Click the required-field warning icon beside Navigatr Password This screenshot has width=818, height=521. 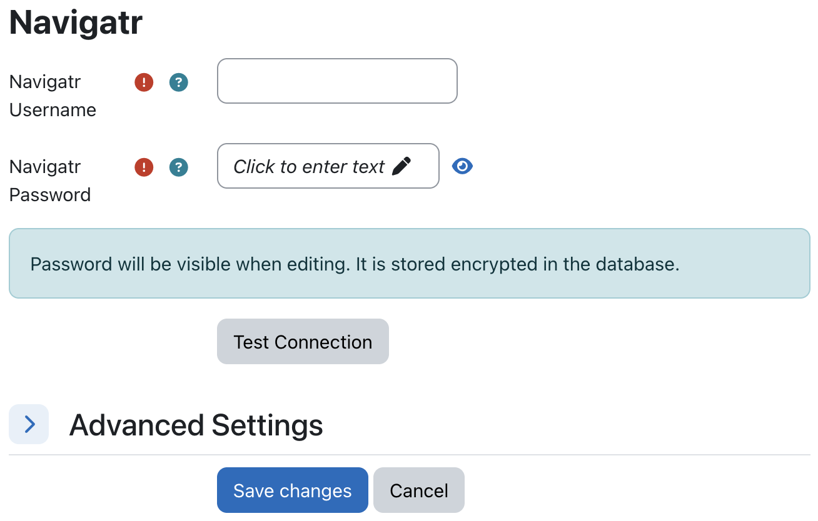pos(143,167)
